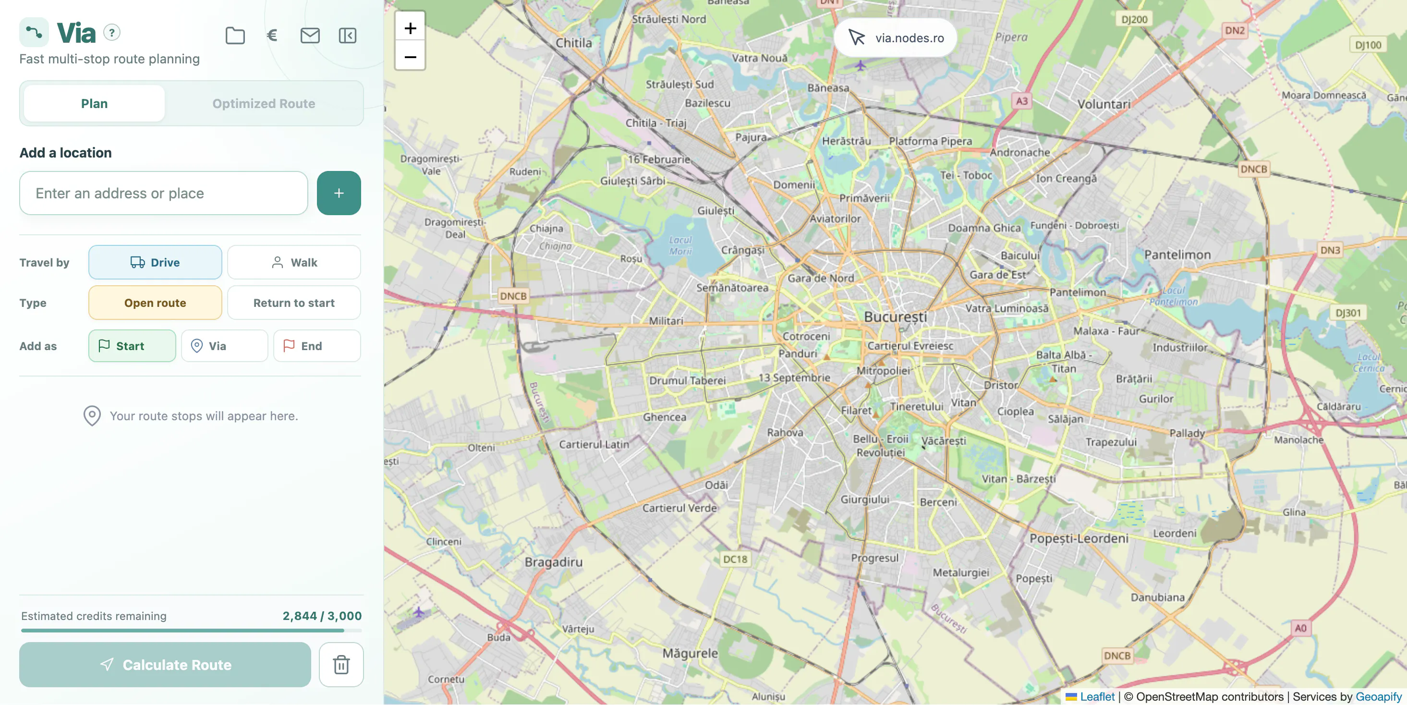Click the DJ200 road shield

[1134, 19]
